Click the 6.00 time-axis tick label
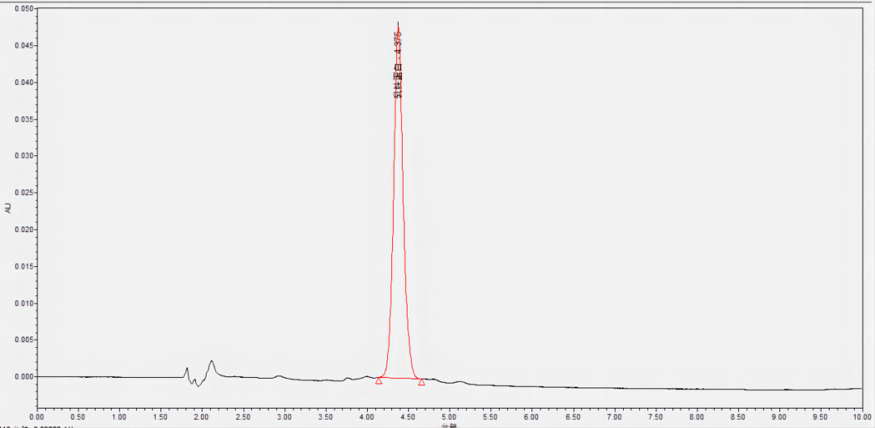This screenshot has height=428, width=875. tap(532, 417)
